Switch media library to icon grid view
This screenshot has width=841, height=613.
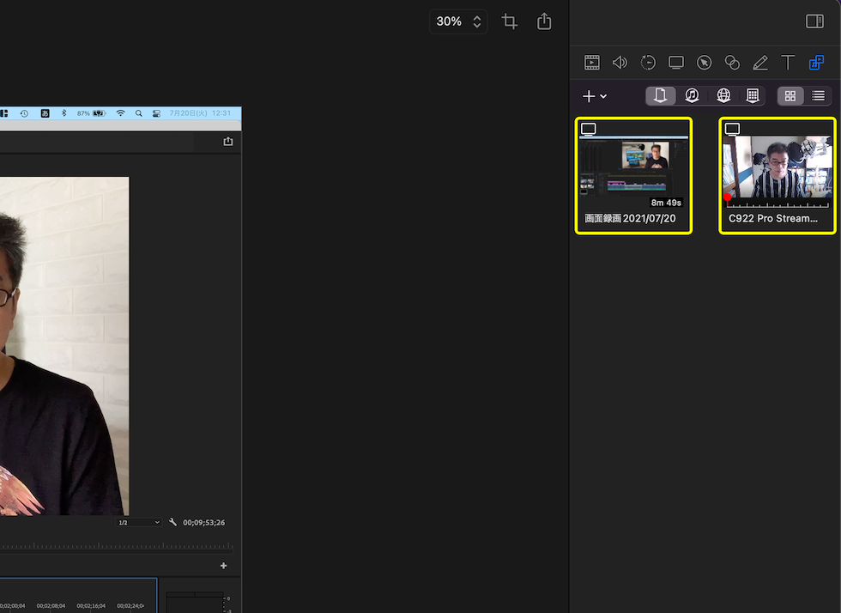coord(790,96)
